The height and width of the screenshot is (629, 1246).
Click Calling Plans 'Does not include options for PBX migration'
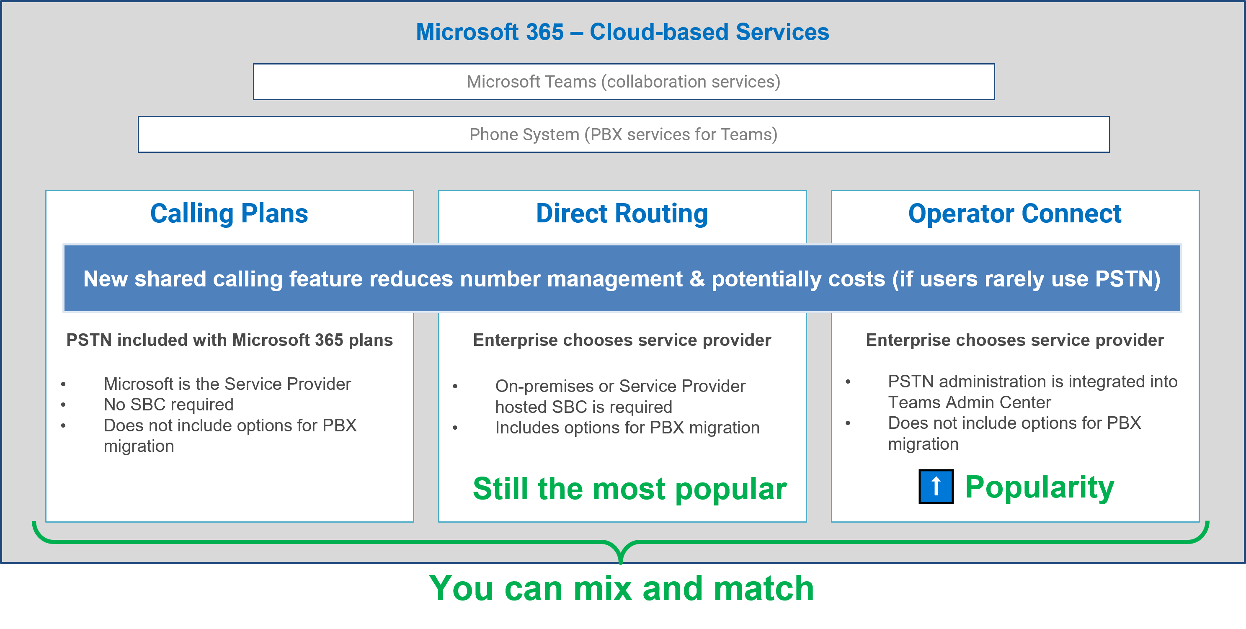point(230,436)
